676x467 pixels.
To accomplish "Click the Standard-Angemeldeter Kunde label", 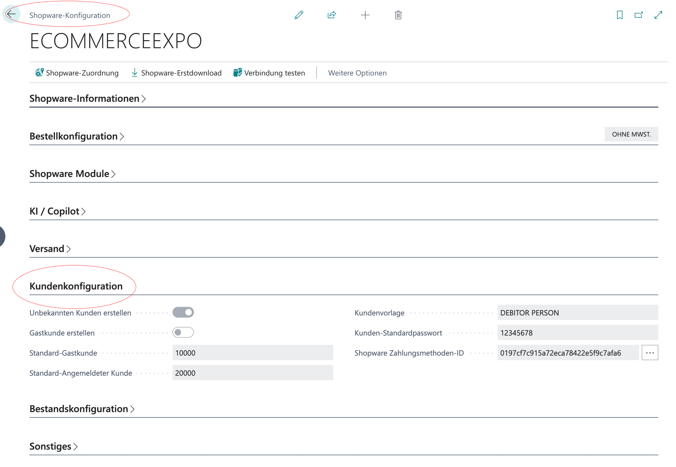I will [x=81, y=373].
